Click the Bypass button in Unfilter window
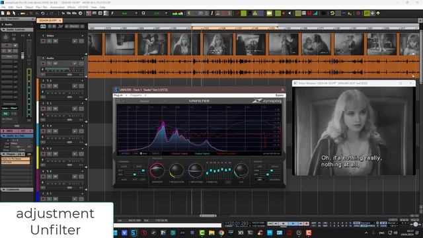The height and width of the screenshot is (238, 423). 280,95
